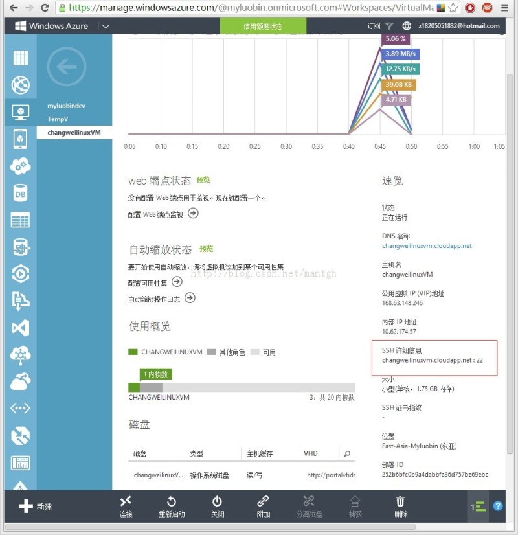Click the globe language icon in header
The height and width of the screenshot is (535, 518).
tap(407, 26)
